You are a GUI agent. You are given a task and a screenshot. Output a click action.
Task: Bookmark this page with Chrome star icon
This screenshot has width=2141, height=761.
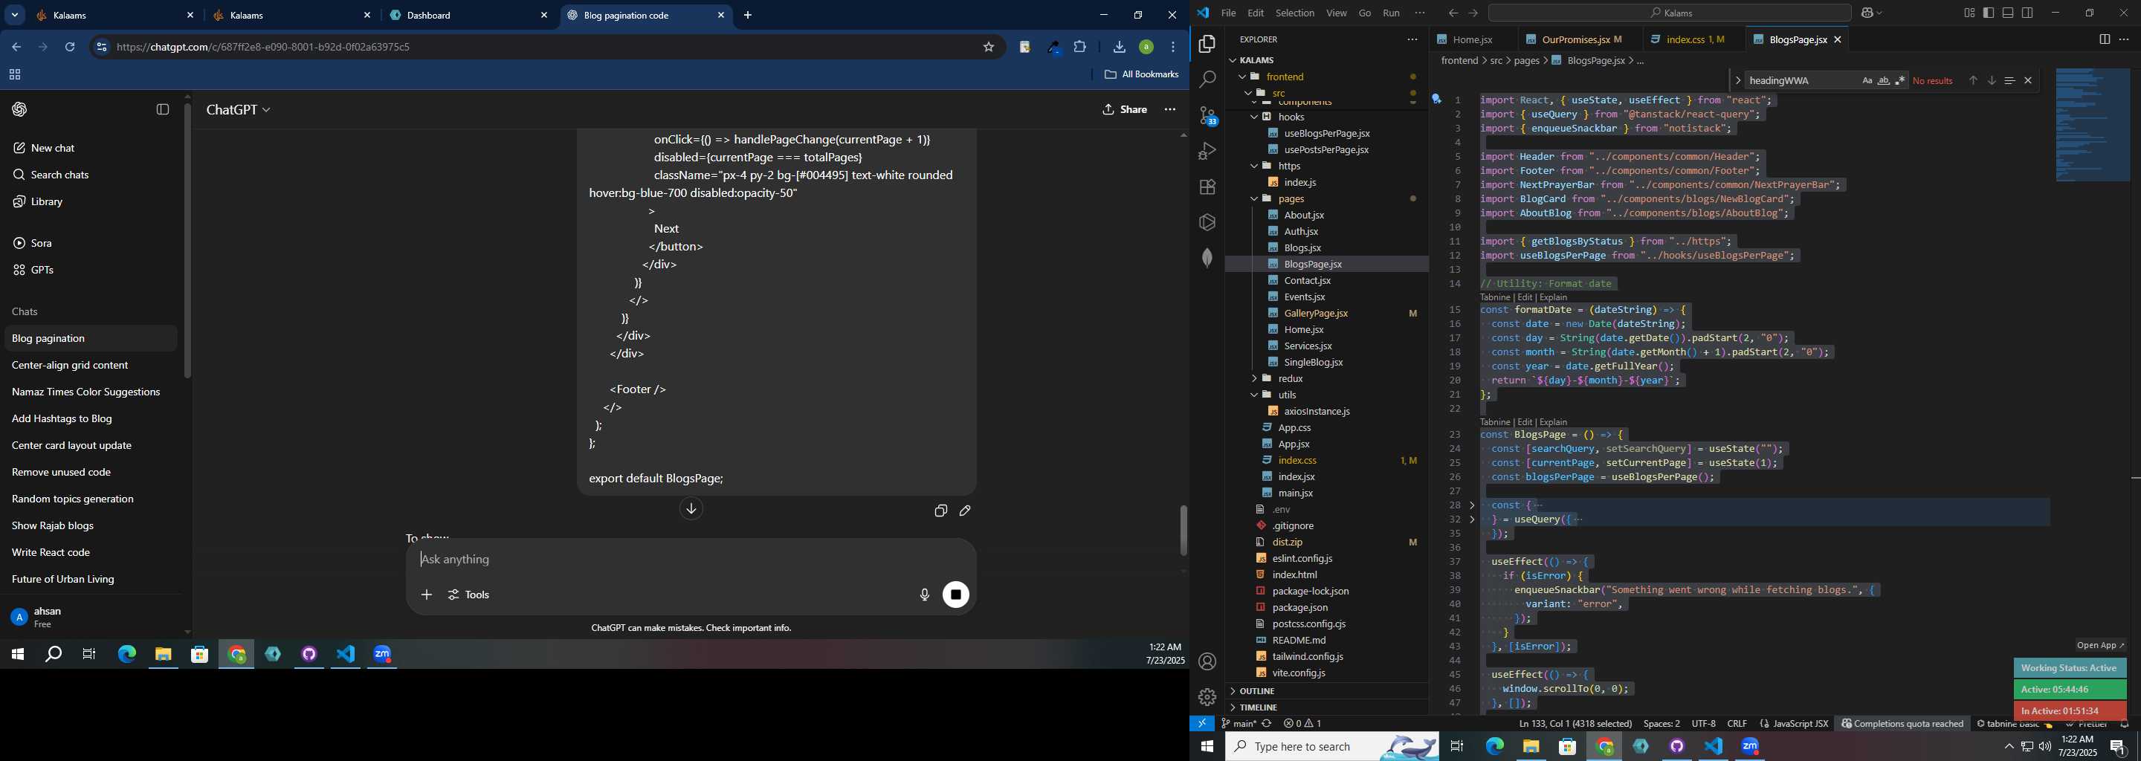989,48
